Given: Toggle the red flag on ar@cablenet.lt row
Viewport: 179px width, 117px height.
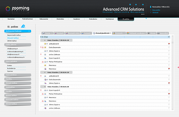Looking at the screenshot, I should coord(169,44).
